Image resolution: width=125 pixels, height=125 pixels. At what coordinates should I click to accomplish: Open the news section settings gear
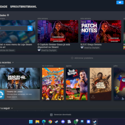point(8,15)
